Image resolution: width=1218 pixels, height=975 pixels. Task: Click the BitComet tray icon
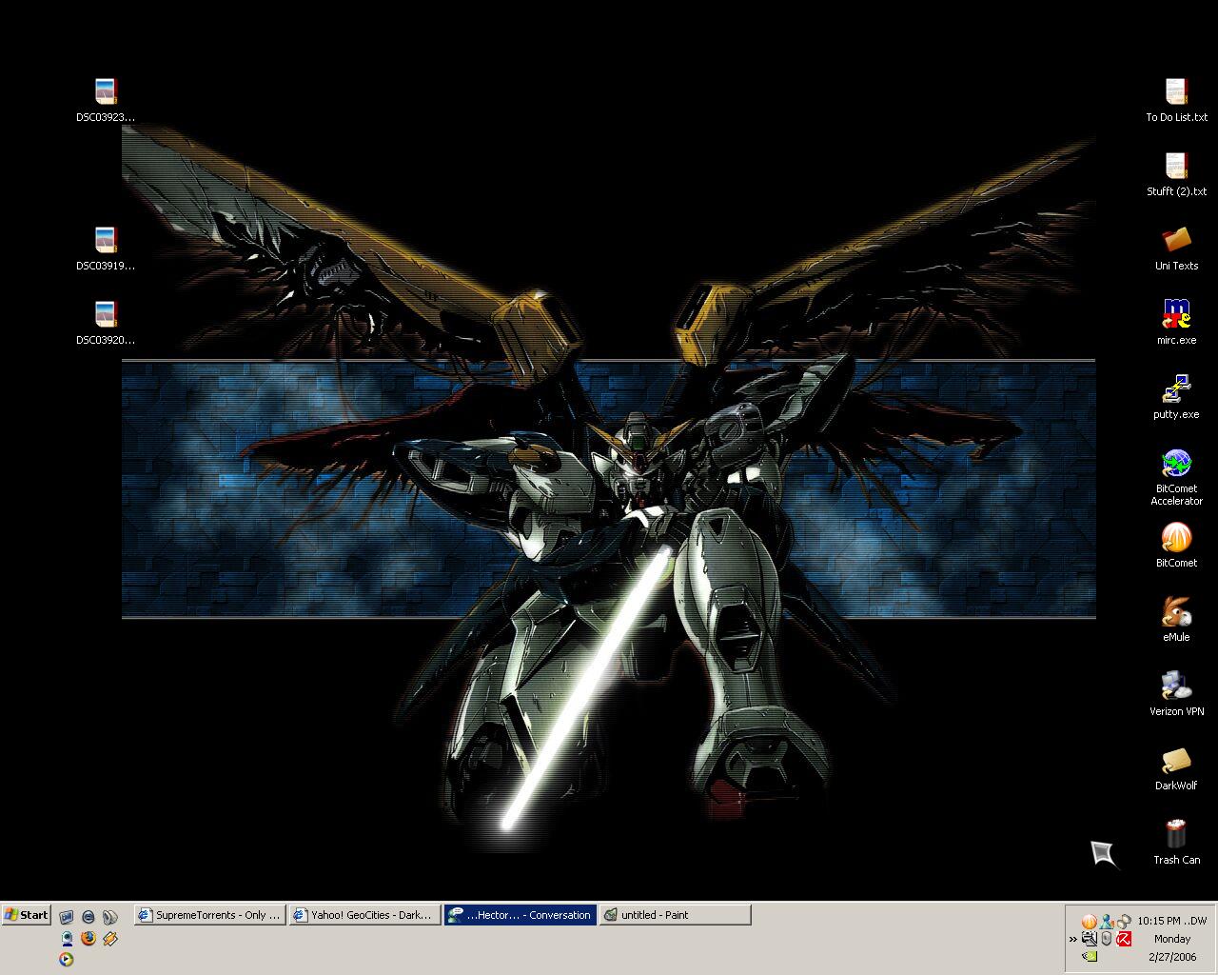coord(1090,922)
